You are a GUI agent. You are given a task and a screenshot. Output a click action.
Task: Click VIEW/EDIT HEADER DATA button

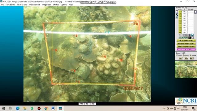click(186, 47)
